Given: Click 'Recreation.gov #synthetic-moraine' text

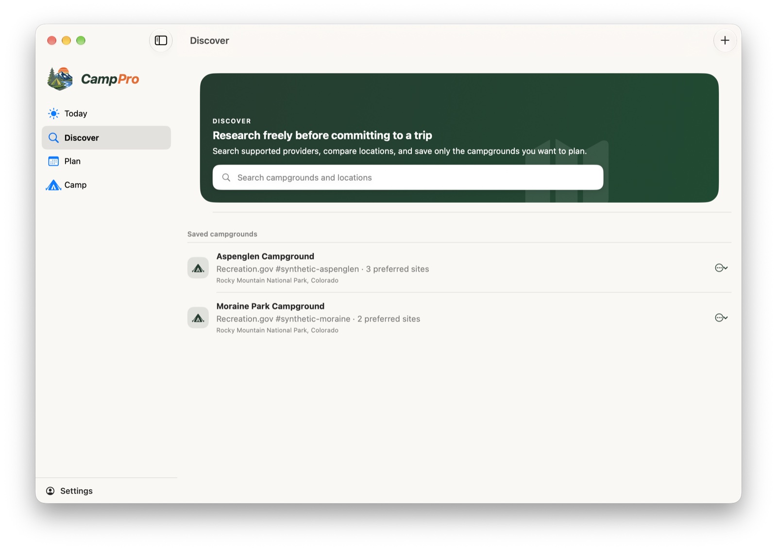Looking at the screenshot, I should coord(283,319).
